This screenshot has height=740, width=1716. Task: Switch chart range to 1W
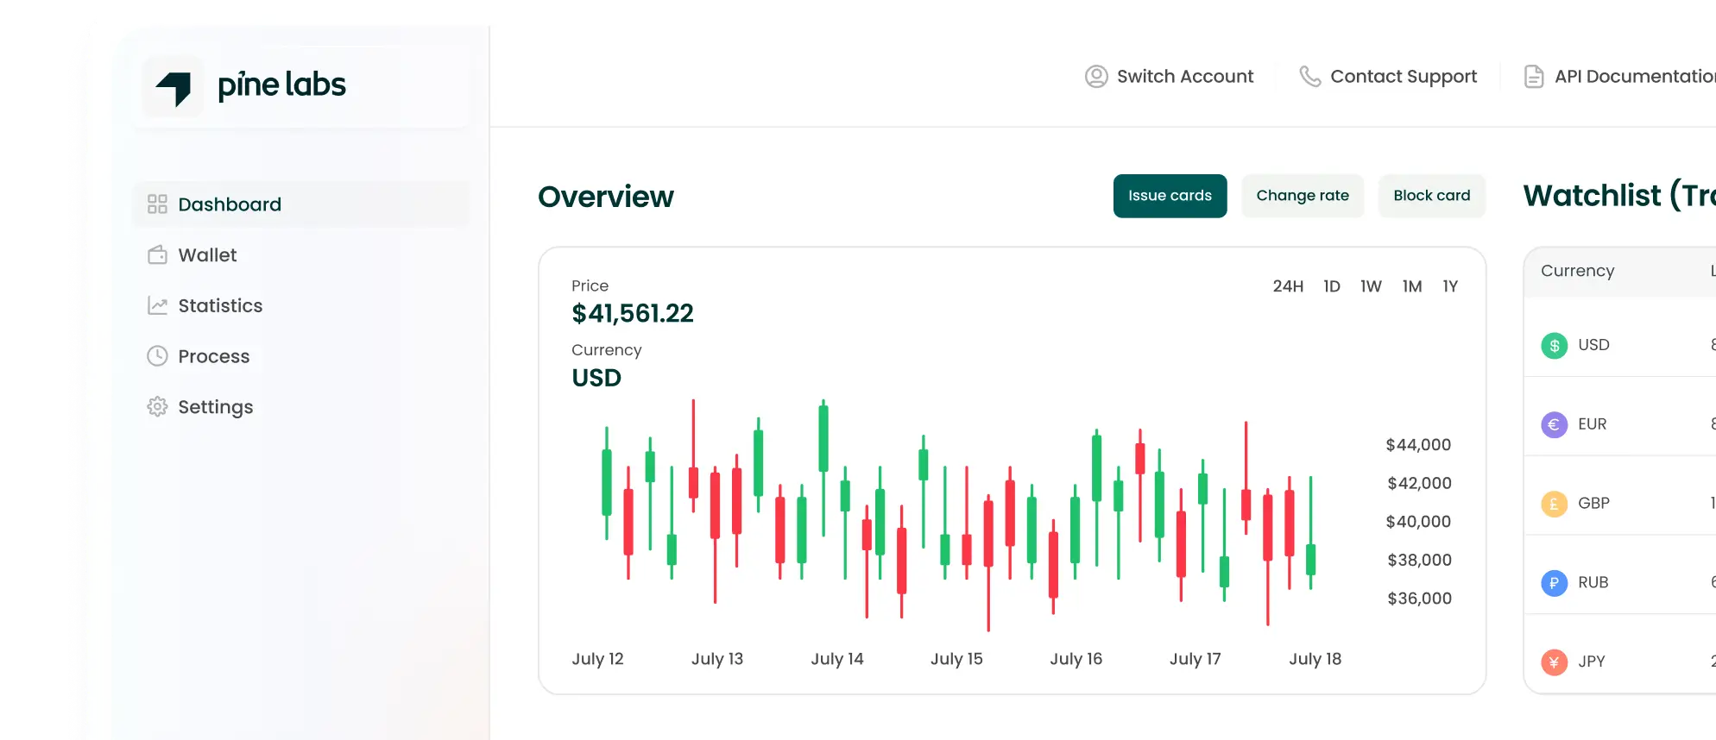[1371, 286]
